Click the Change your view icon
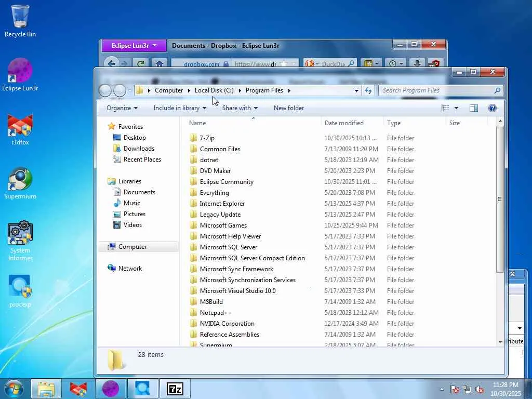The image size is (532, 399). 445,108
